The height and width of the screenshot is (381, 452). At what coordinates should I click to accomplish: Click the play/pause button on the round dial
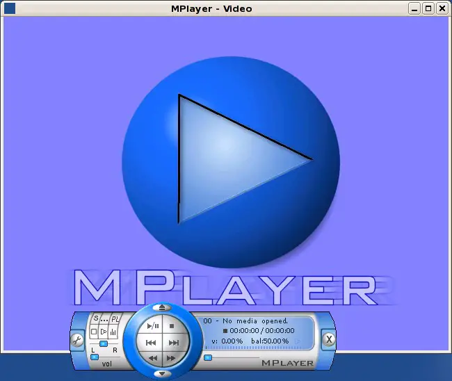153,325
